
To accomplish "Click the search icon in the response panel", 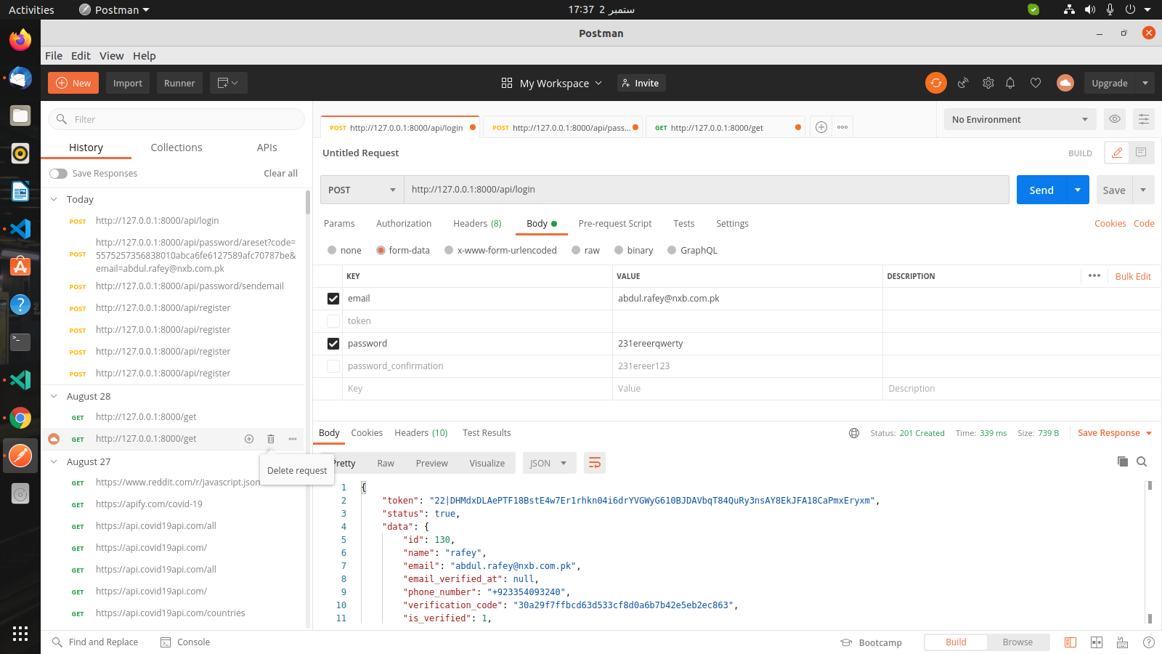I will click(x=1142, y=462).
